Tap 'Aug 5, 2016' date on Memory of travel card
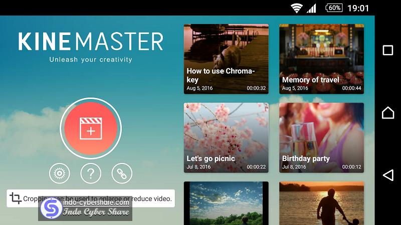 (x=295, y=88)
